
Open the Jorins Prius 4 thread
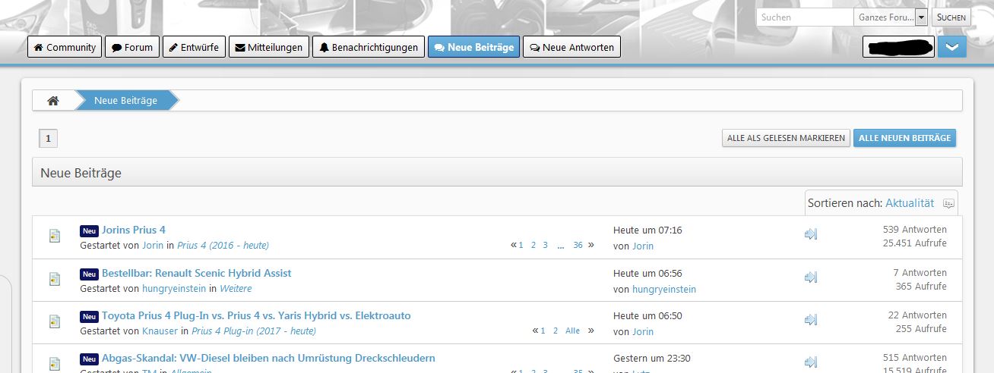[x=134, y=230]
